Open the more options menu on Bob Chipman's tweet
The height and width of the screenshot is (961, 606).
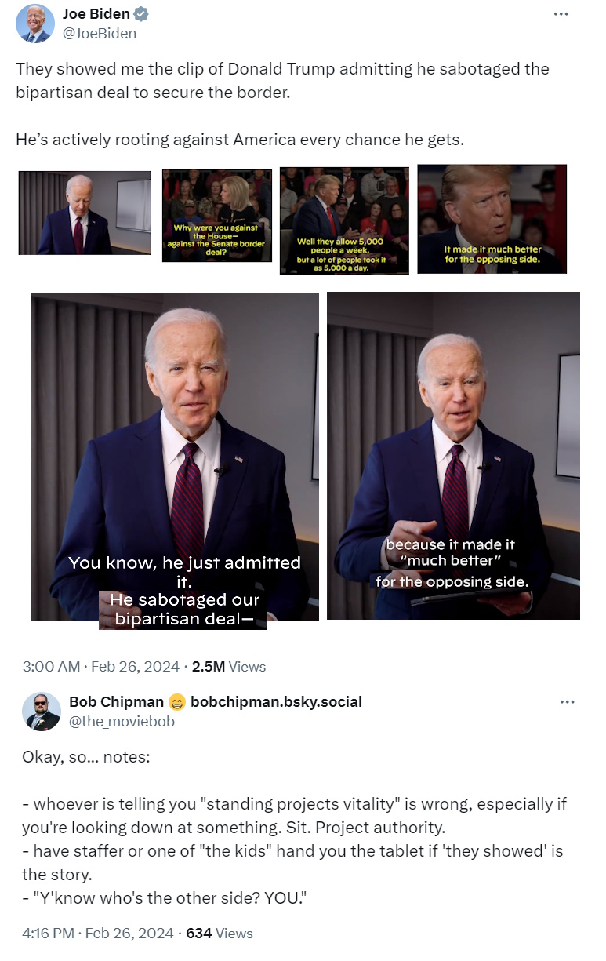tap(567, 701)
